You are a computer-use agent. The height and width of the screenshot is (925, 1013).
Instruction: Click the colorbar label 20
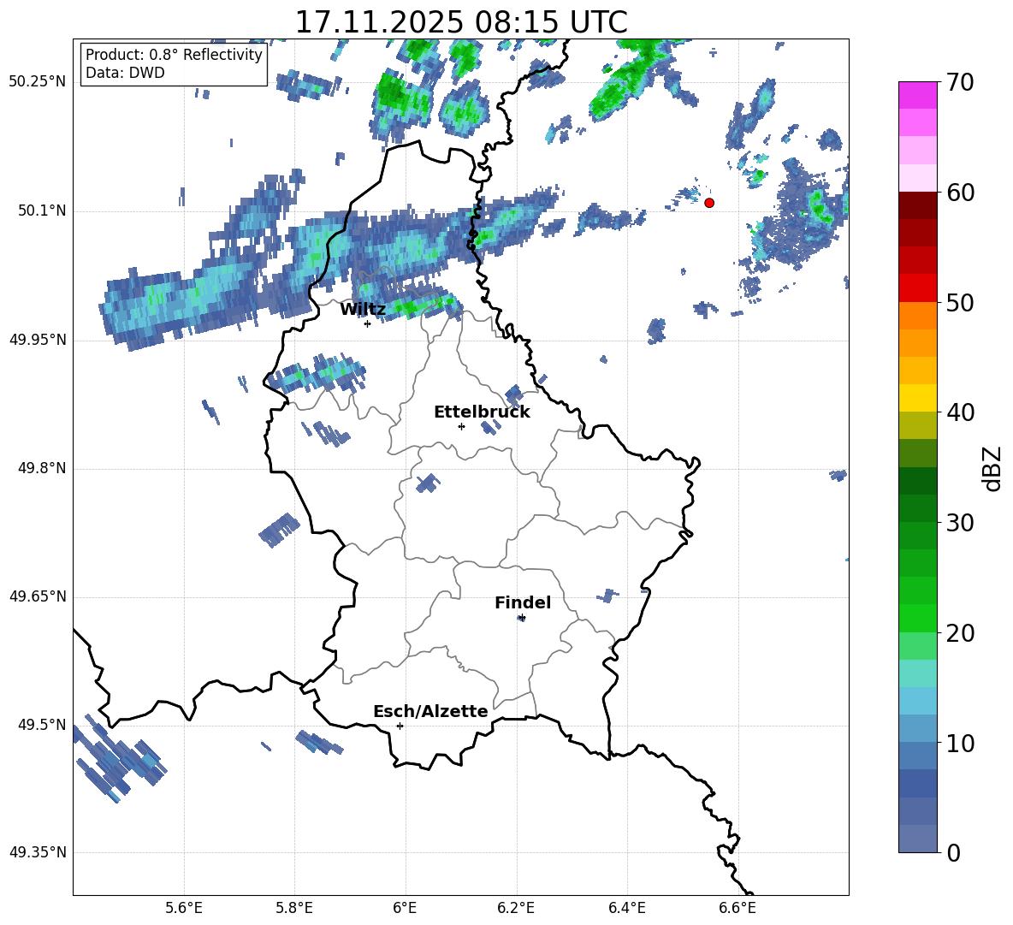(x=960, y=632)
